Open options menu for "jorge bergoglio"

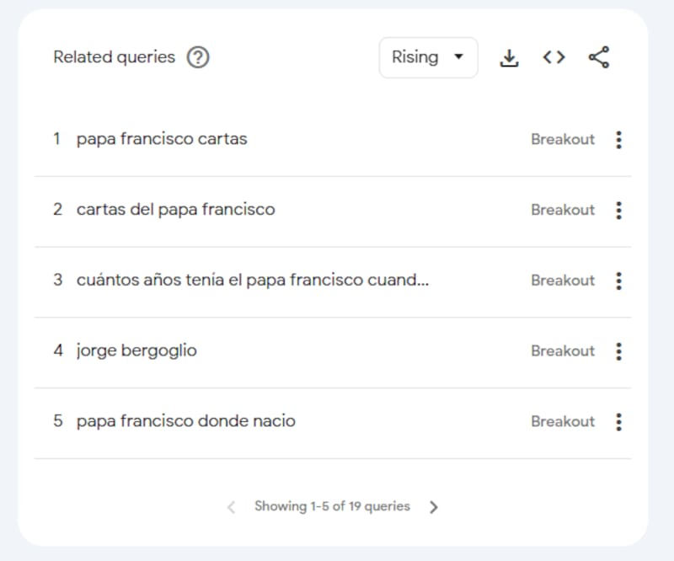618,351
